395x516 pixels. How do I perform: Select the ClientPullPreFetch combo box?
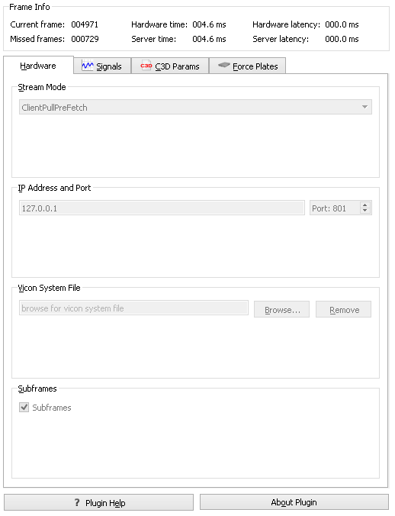click(x=195, y=108)
